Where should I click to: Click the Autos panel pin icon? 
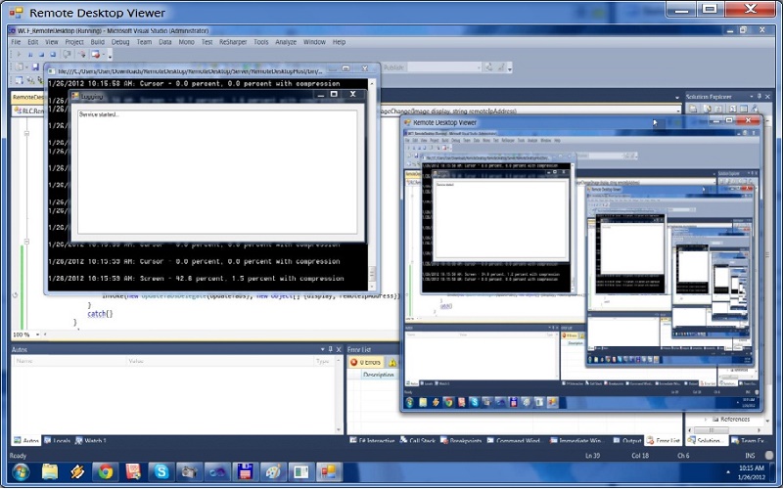click(x=331, y=349)
